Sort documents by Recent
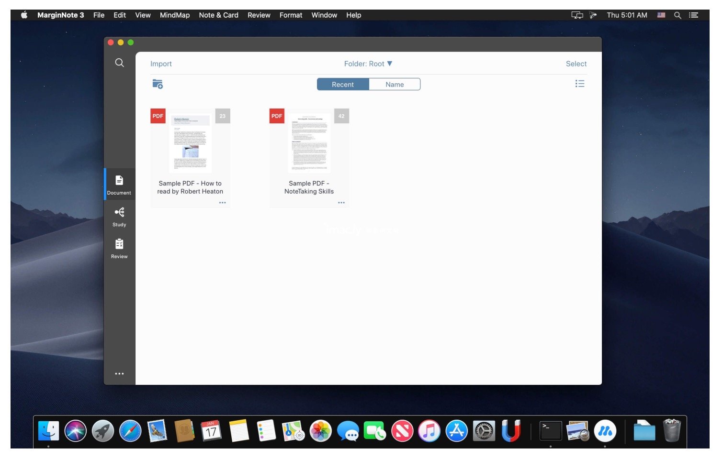Screen dimensions: 723x459 tap(343, 84)
